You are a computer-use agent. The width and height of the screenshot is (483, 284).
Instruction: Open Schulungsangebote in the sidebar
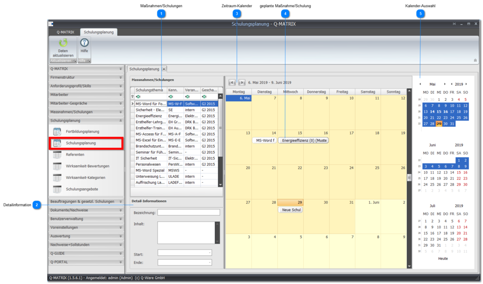pyautogui.click(x=82, y=189)
